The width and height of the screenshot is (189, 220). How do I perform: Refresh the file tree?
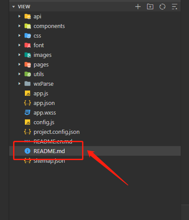(162, 7)
